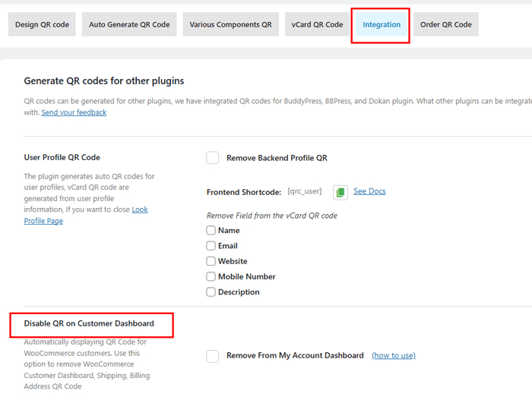
Task: Select the vCard QR Code tab
Action: click(317, 24)
